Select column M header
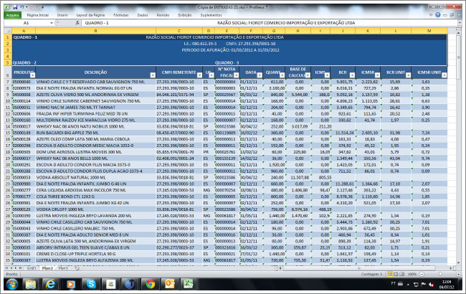 click(429, 31)
